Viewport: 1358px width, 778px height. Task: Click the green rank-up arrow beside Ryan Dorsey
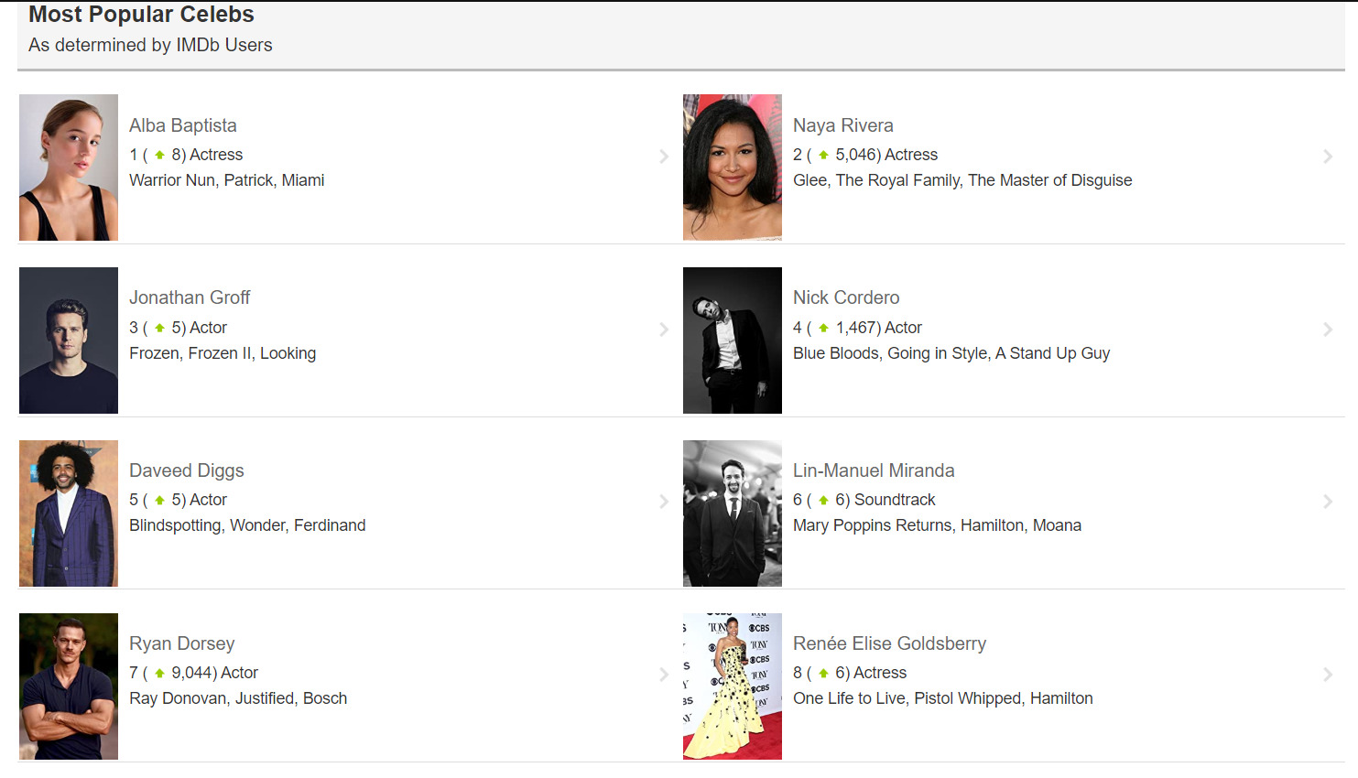[x=162, y=672]
